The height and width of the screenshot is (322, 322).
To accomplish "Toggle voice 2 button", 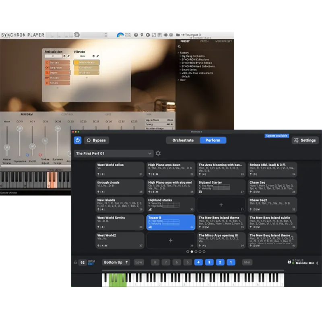I will [220, 262].
